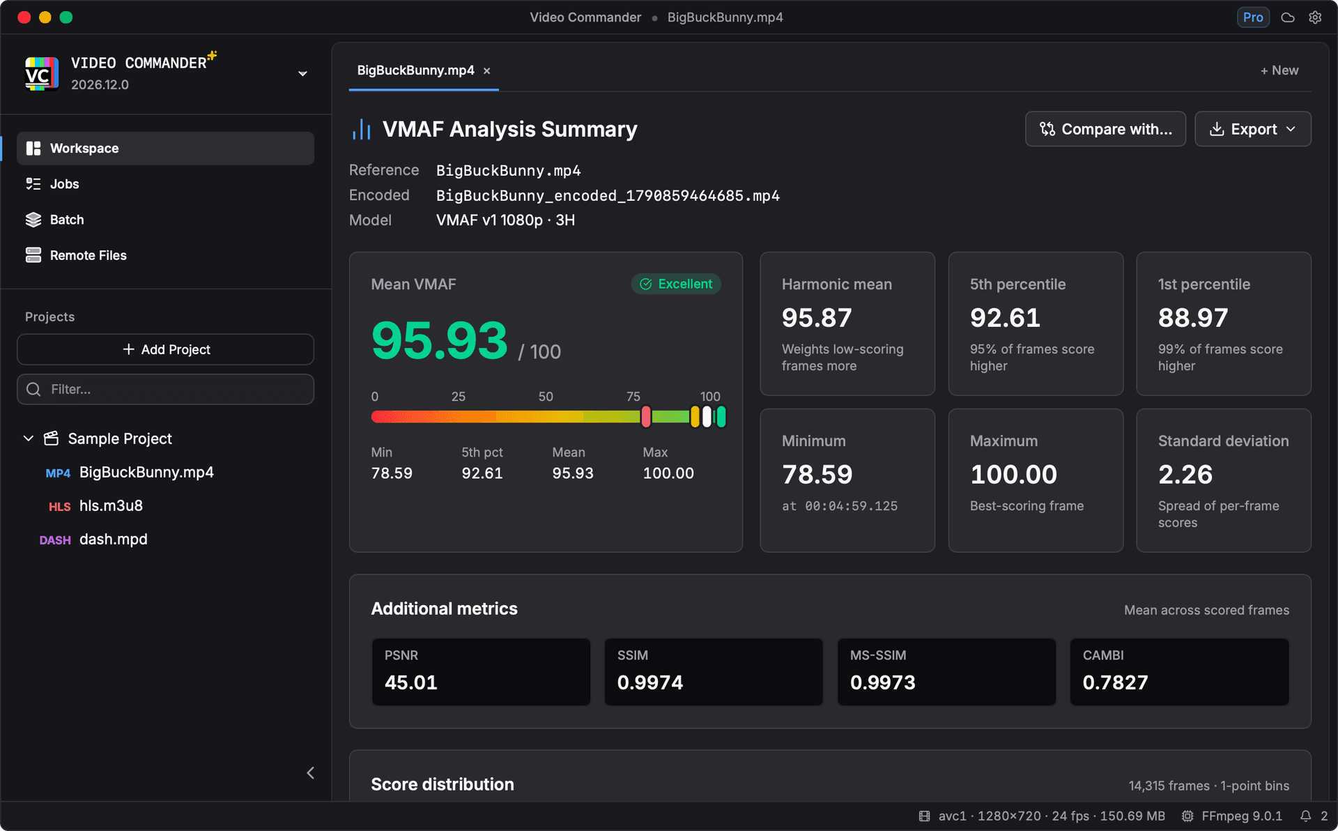This screenshot has width=1338, height=831.
Task: Click the Excellent rating badge
Action: click(x=676, y=284)
